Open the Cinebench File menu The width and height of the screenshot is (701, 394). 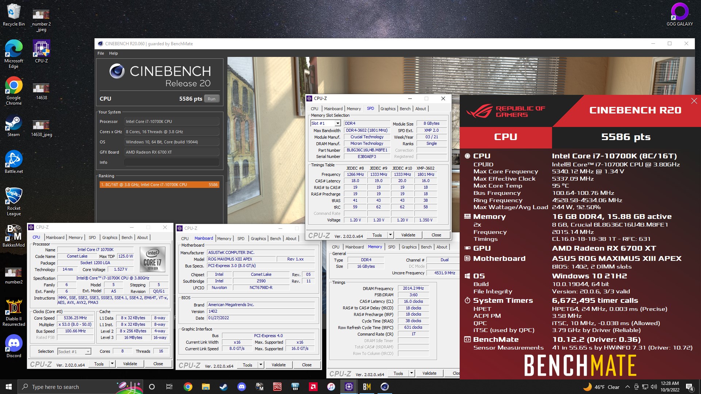101,53
